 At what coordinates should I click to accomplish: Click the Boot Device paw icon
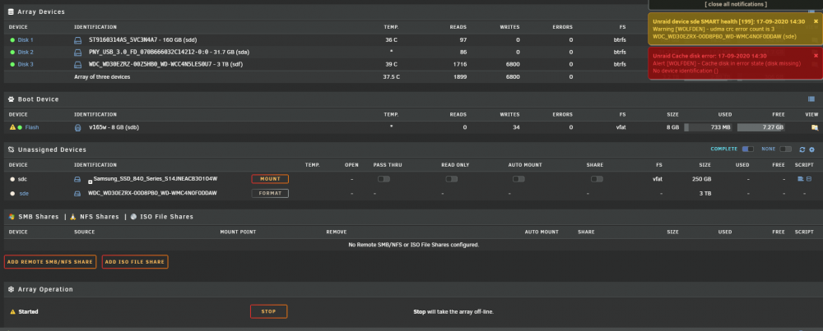tap(11, 99)
